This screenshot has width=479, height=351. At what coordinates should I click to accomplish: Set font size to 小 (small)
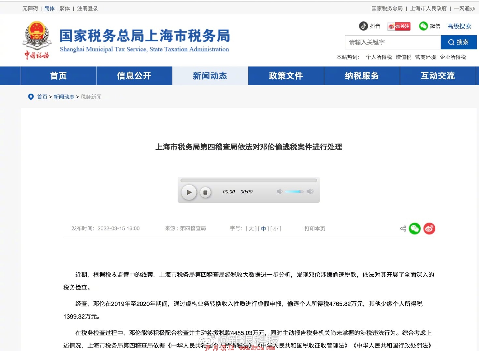[276, 229]
